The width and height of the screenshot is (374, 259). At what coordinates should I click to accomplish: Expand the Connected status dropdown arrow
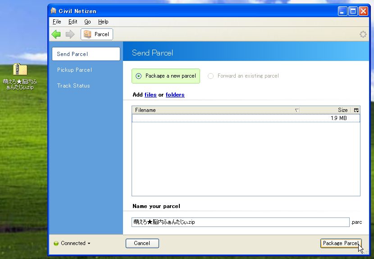click(89, 244)
